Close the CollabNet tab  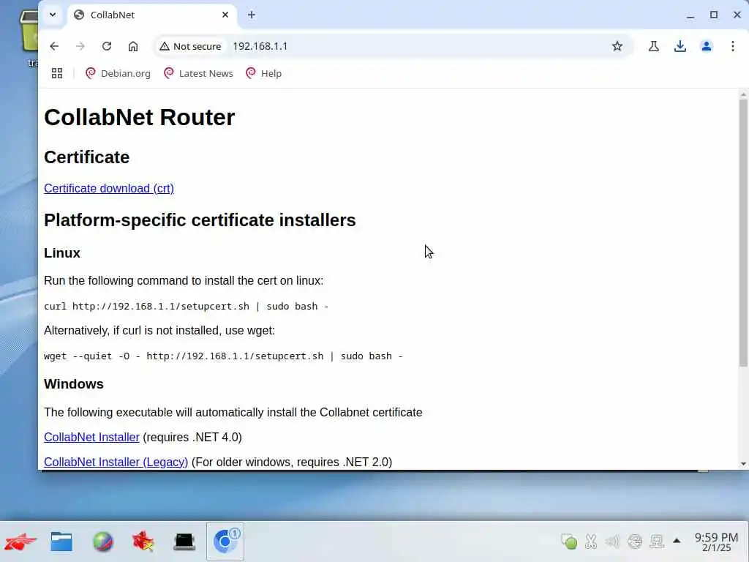(225, 15)
